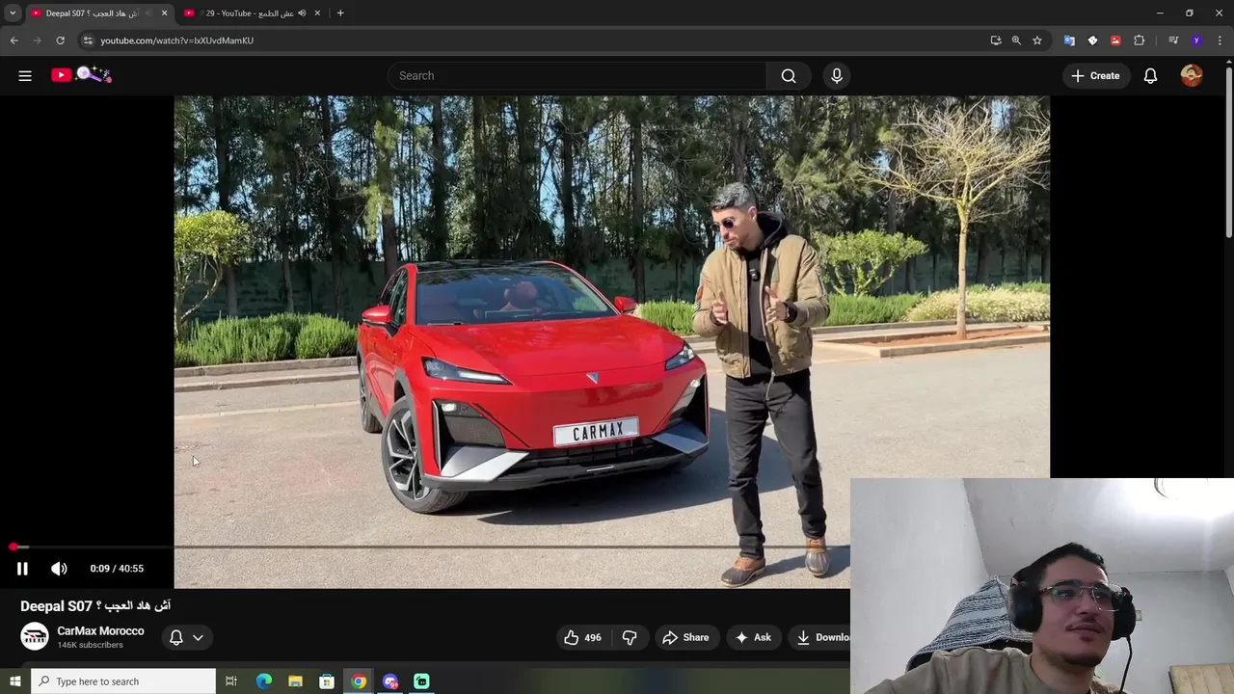
Task: Like the video (496 likes)
Action: point(582,637)
